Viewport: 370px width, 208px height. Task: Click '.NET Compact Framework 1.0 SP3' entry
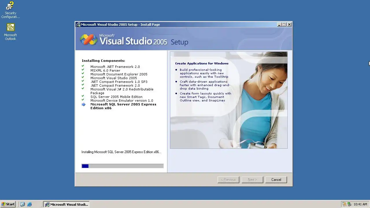(119, 82)
